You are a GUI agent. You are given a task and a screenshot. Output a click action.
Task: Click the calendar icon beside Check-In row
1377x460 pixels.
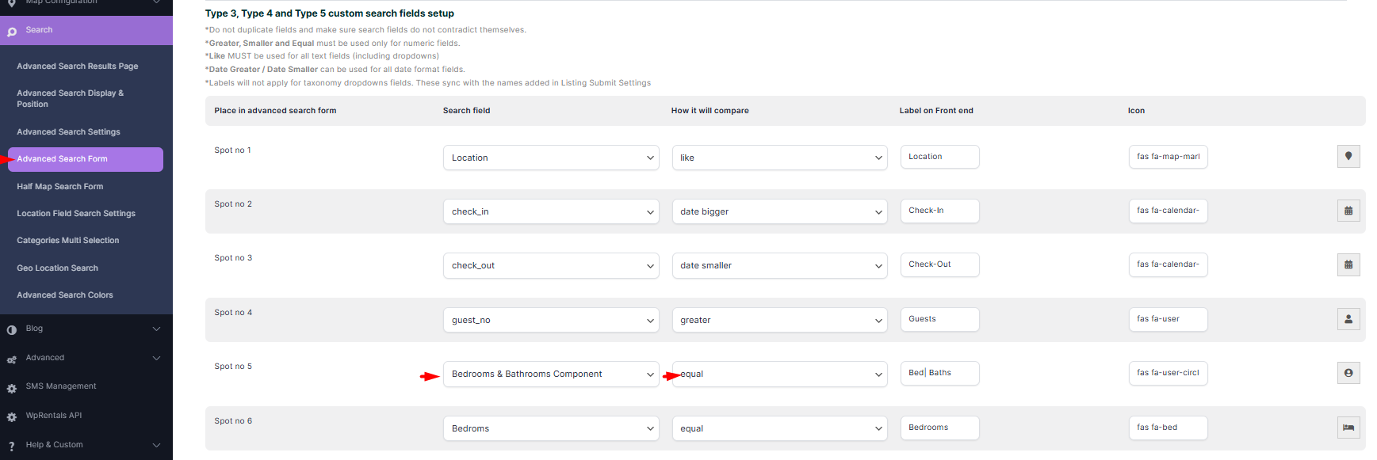tap(1348, 211)
